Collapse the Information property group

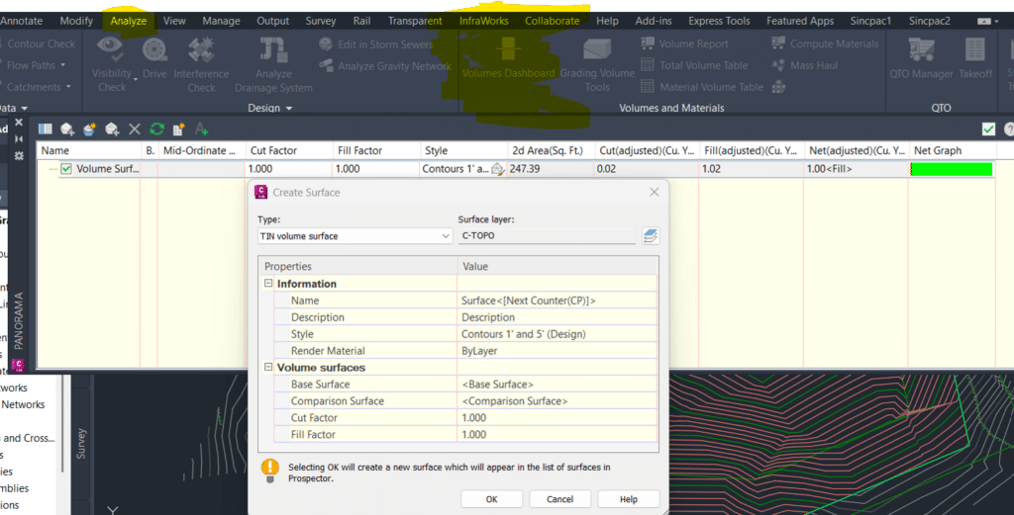pos(268,284)
